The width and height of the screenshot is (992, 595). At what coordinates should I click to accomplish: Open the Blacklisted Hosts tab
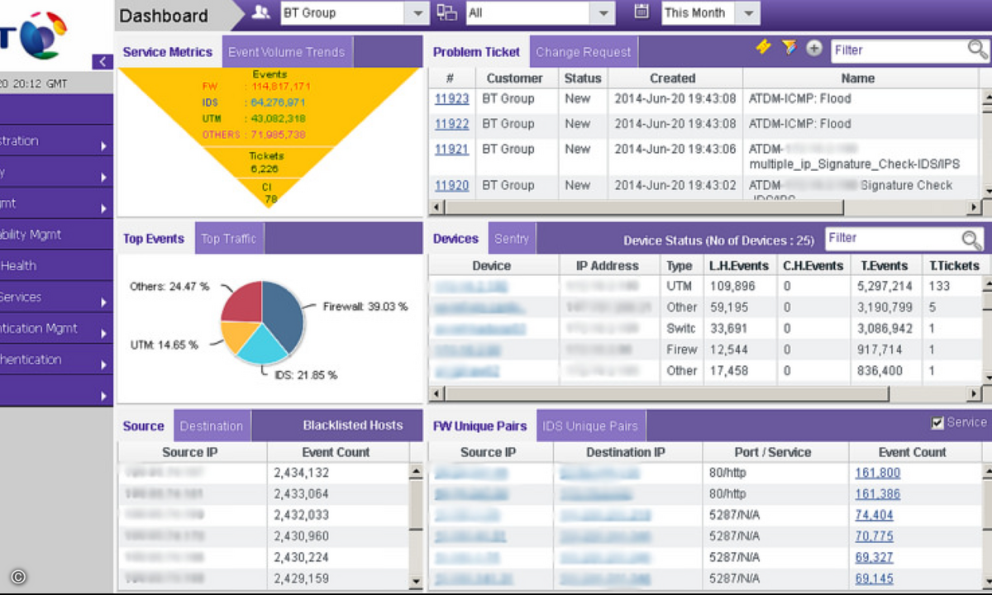click(x=353, y=426)
